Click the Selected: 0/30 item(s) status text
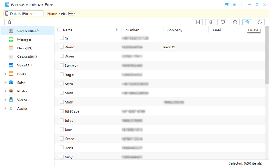The image size is (269, 167). pos(246,163)
